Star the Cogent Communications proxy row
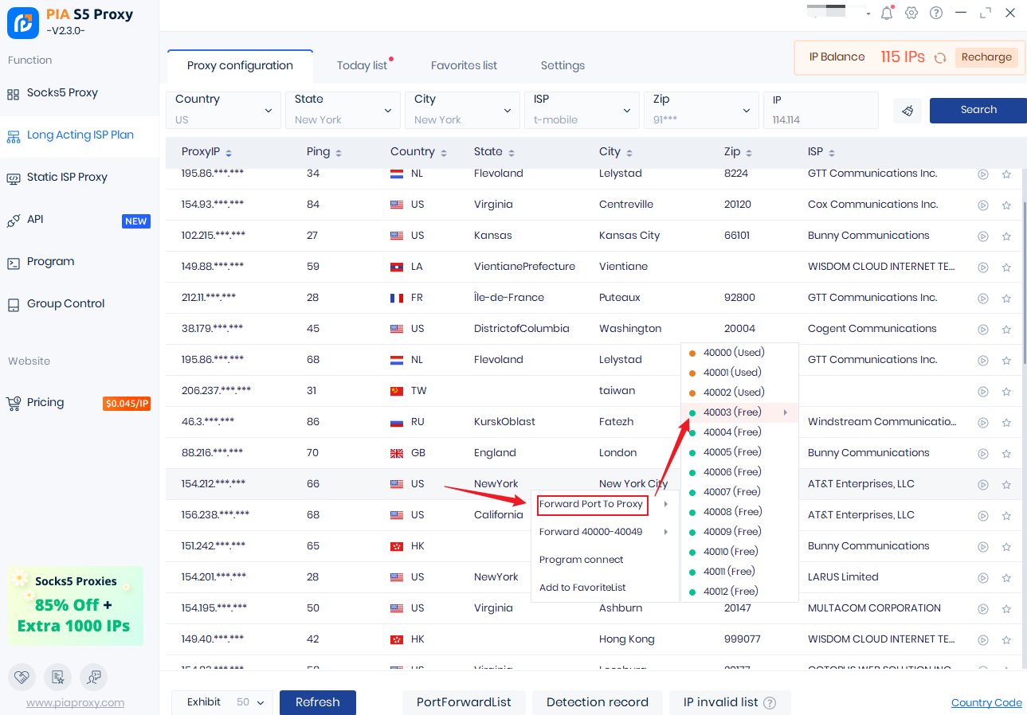The height and width of the screenshot is (715, 1027). pyautogui.click(x=1006, y=329)
